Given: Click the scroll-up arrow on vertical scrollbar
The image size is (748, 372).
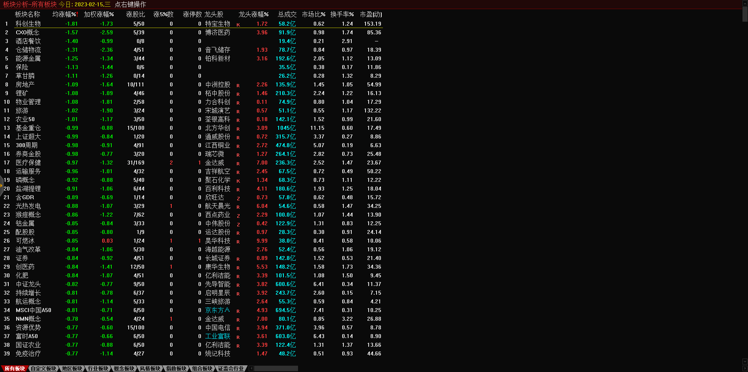Looking at the screenshot, I should [x=745, y=3].
